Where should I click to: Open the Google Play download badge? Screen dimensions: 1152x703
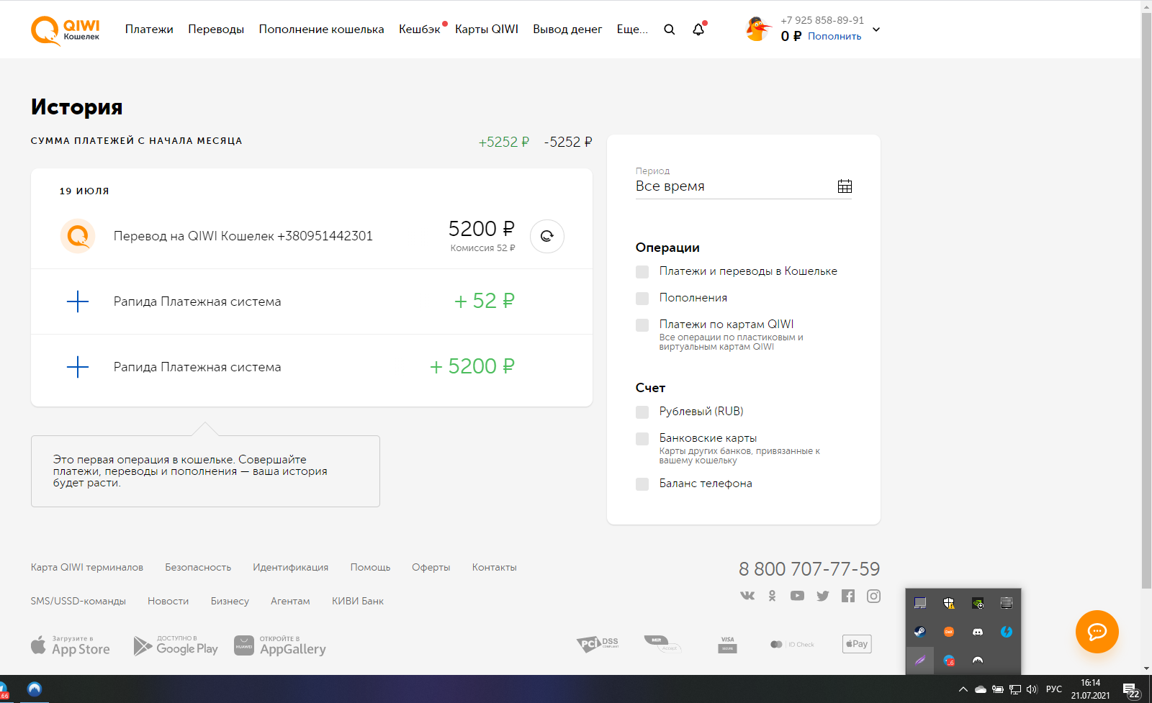(x=176, y=645)
